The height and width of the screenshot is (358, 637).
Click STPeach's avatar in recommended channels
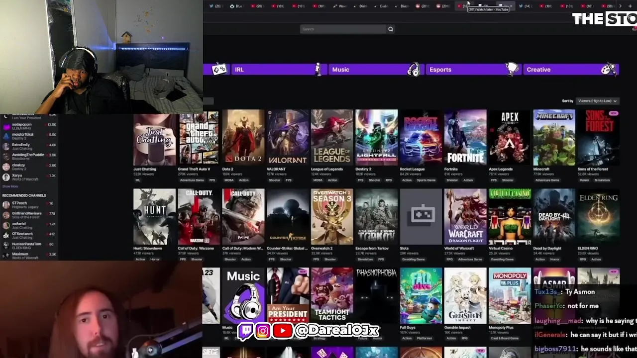(6, 205)
